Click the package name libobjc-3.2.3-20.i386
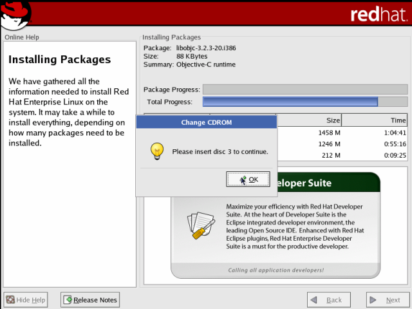 tap(206, 48)
